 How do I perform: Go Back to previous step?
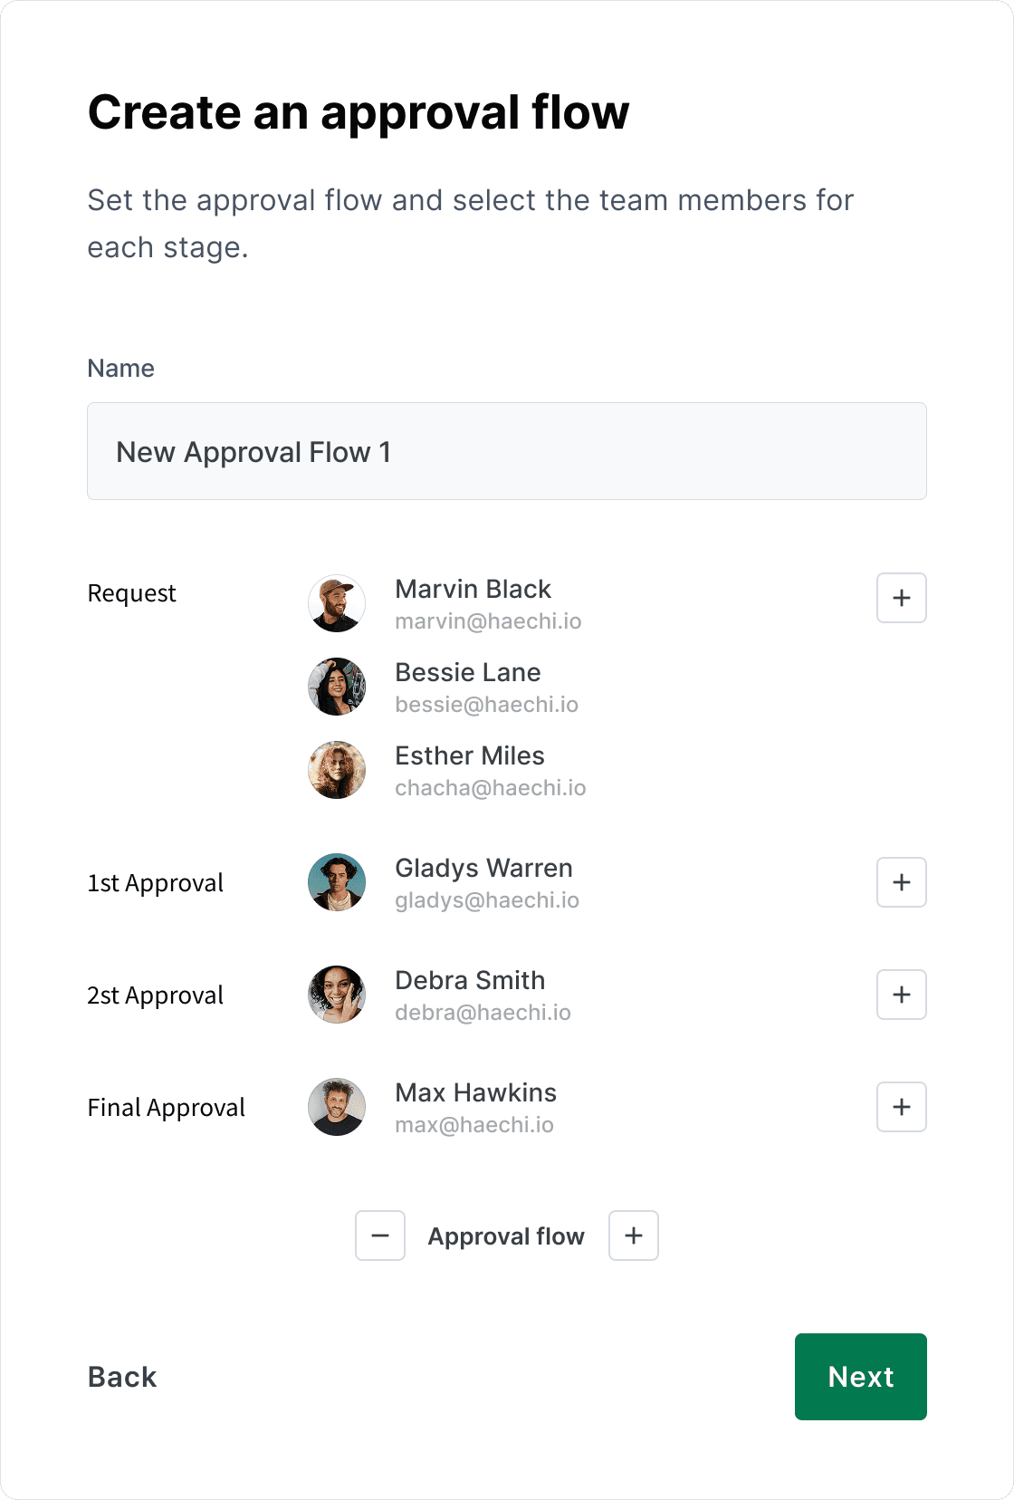(x=122, y=1377)
